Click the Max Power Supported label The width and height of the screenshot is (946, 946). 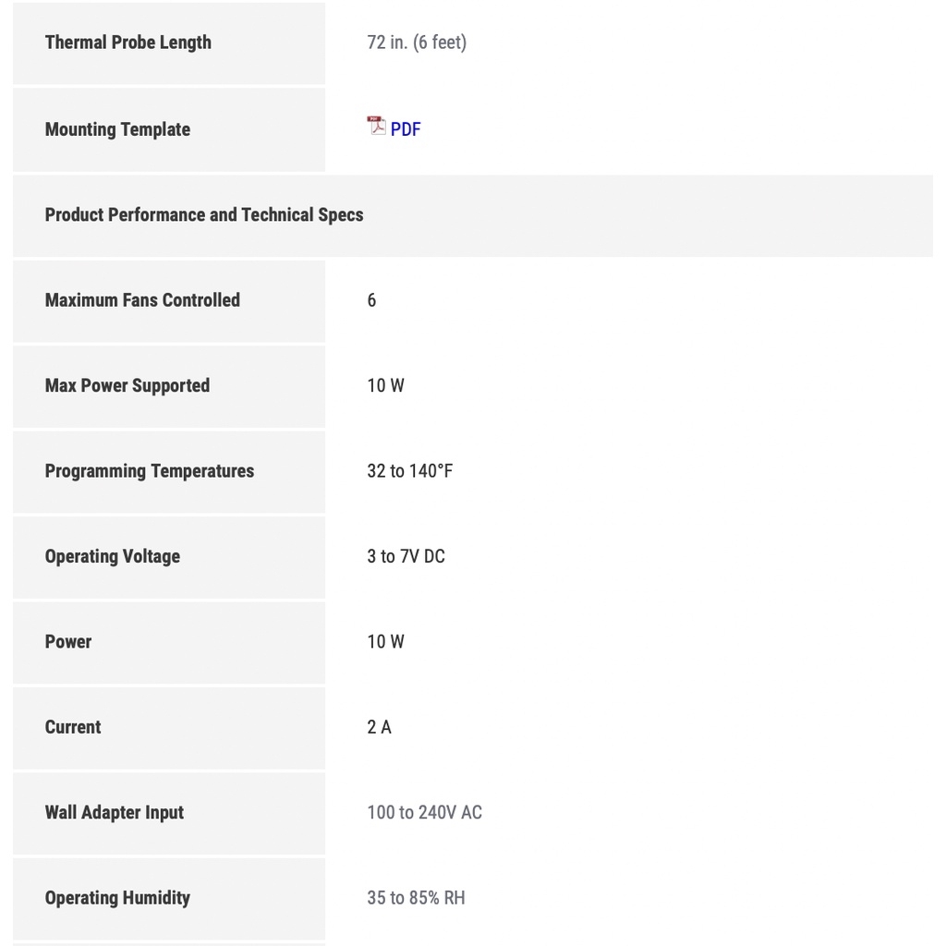pos(127,385)
